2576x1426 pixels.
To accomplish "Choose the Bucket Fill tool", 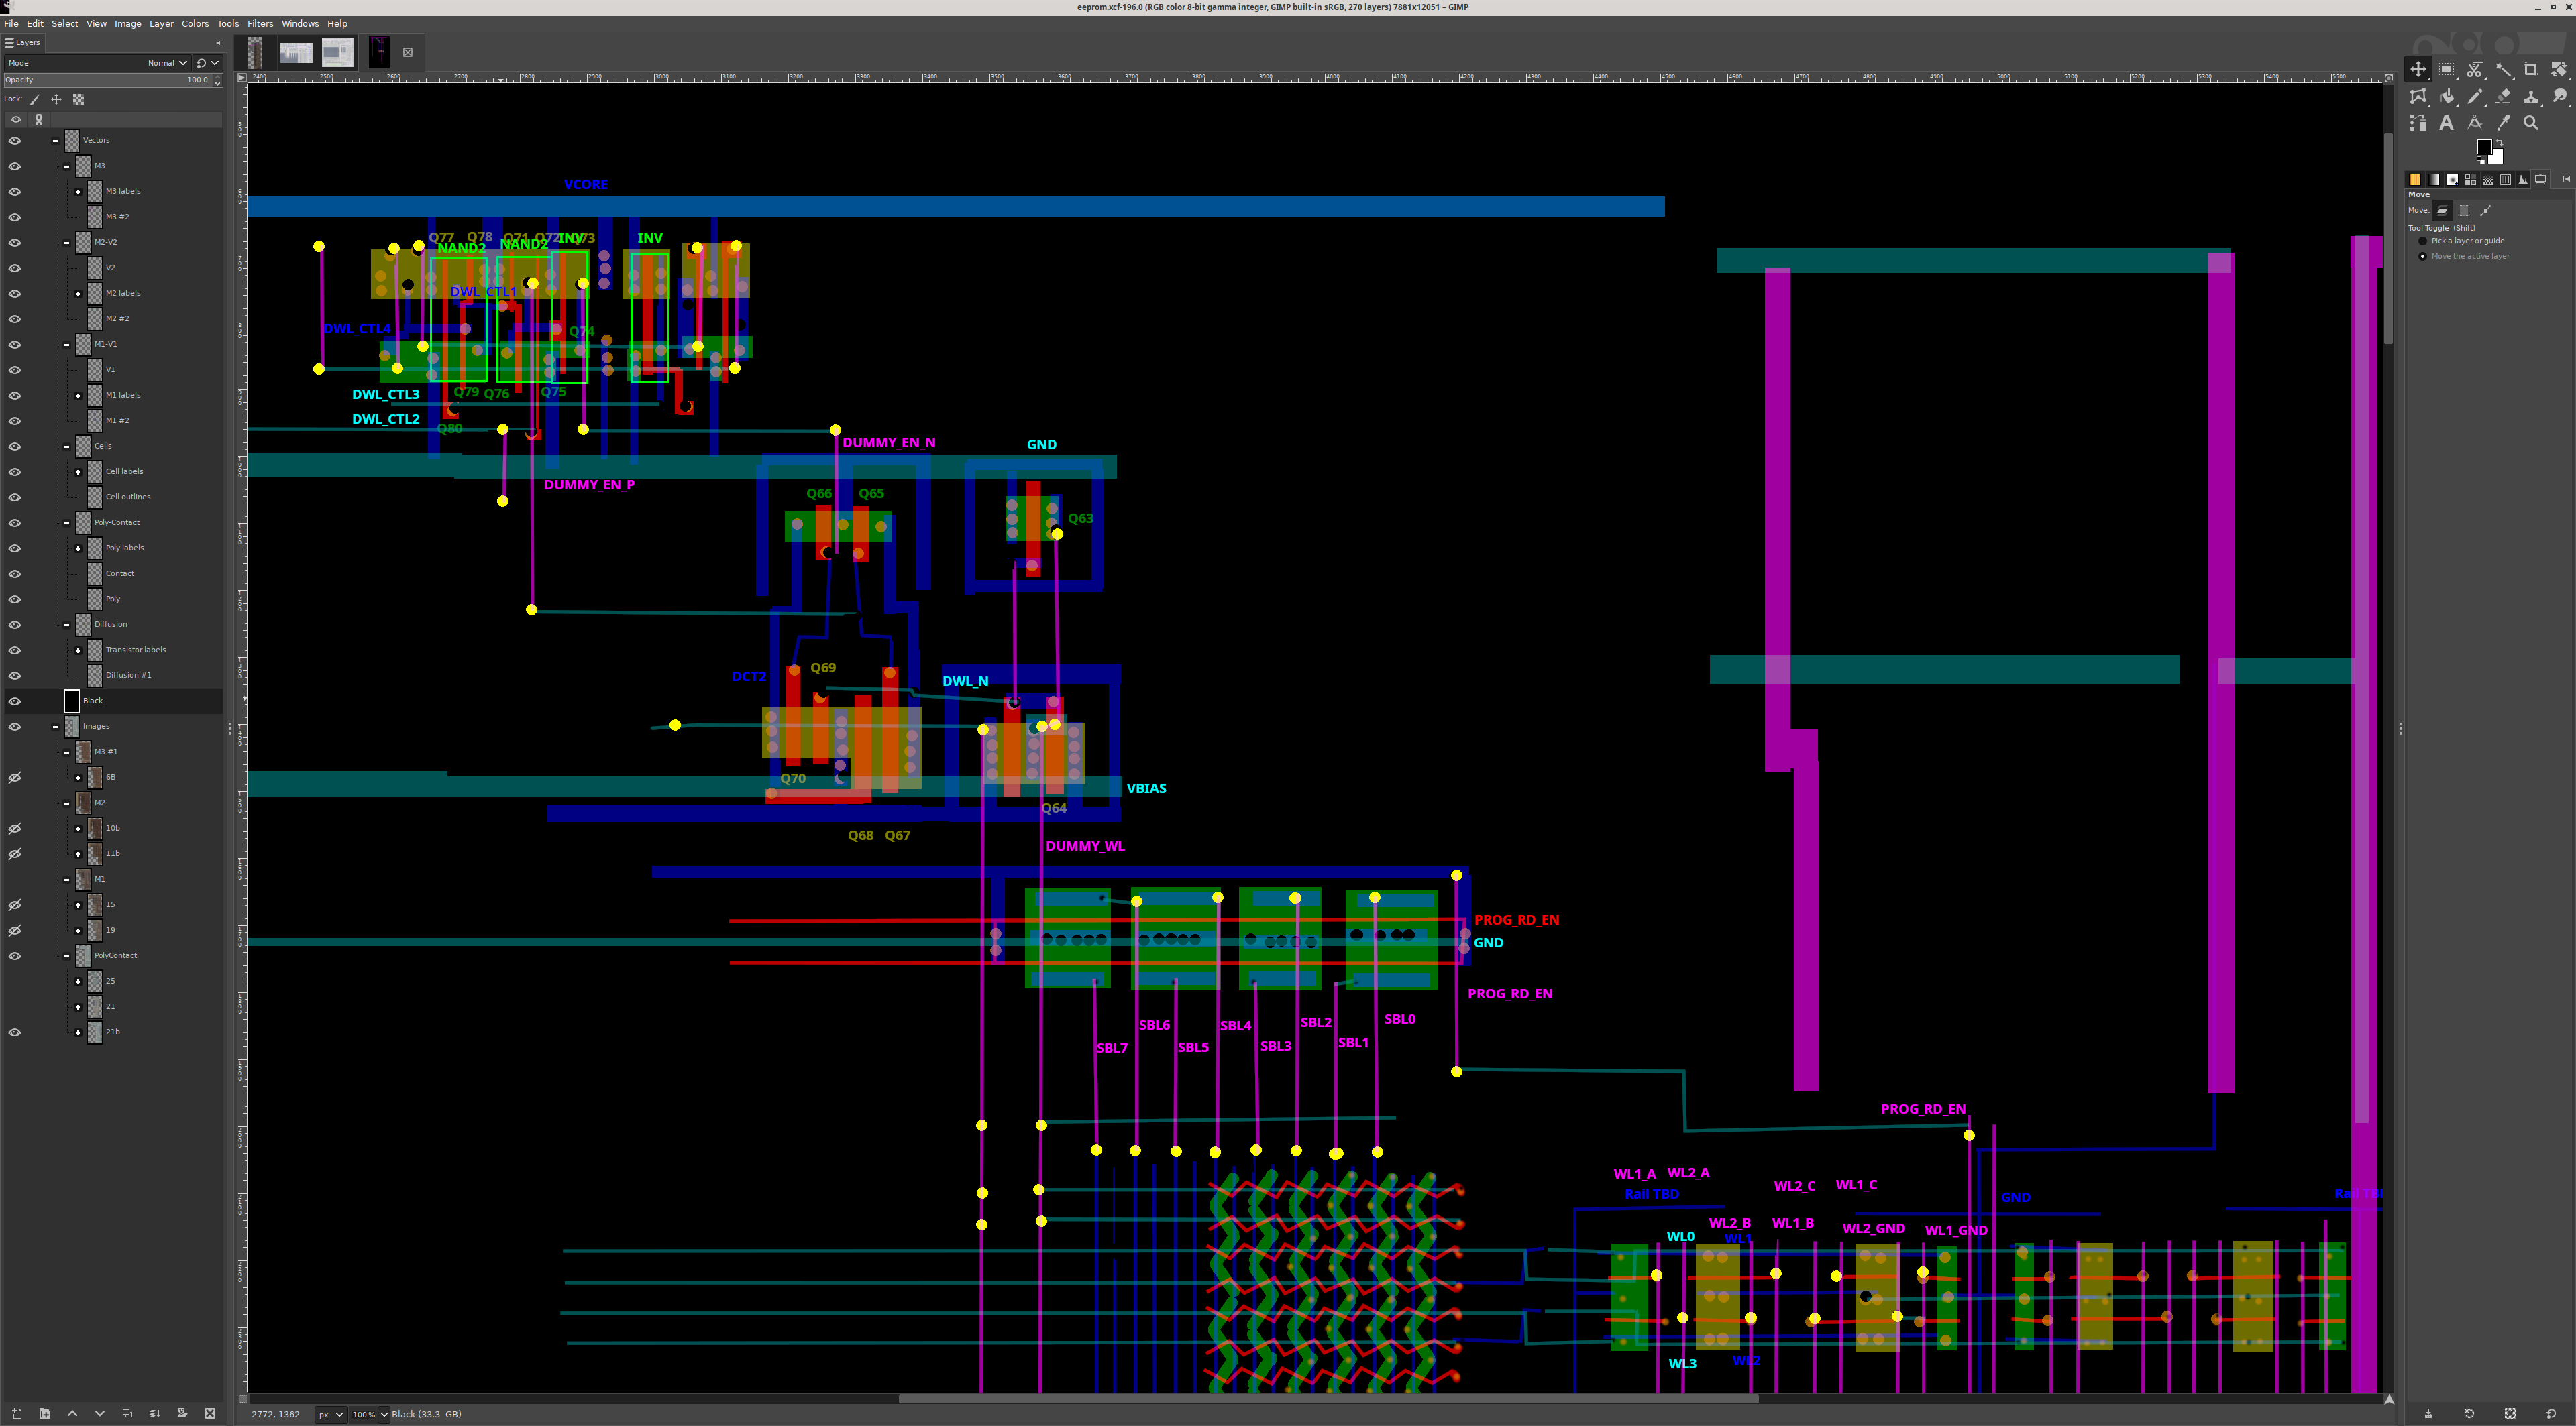I will click(x=2447, y=96).
